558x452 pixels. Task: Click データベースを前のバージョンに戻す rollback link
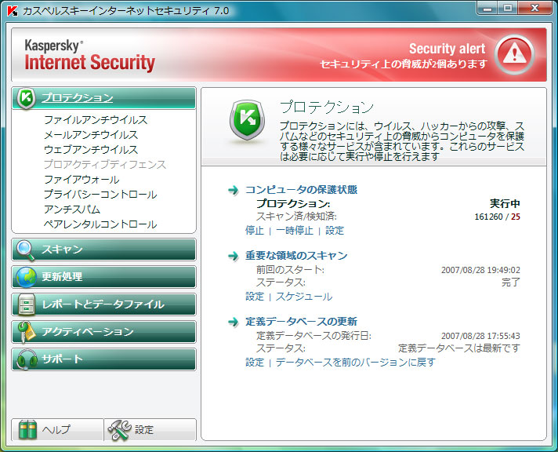356,363
